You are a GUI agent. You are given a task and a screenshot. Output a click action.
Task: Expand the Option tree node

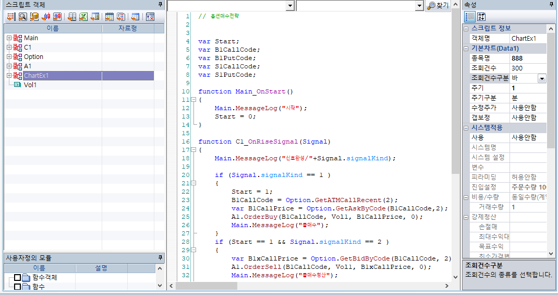click(9, 57)
